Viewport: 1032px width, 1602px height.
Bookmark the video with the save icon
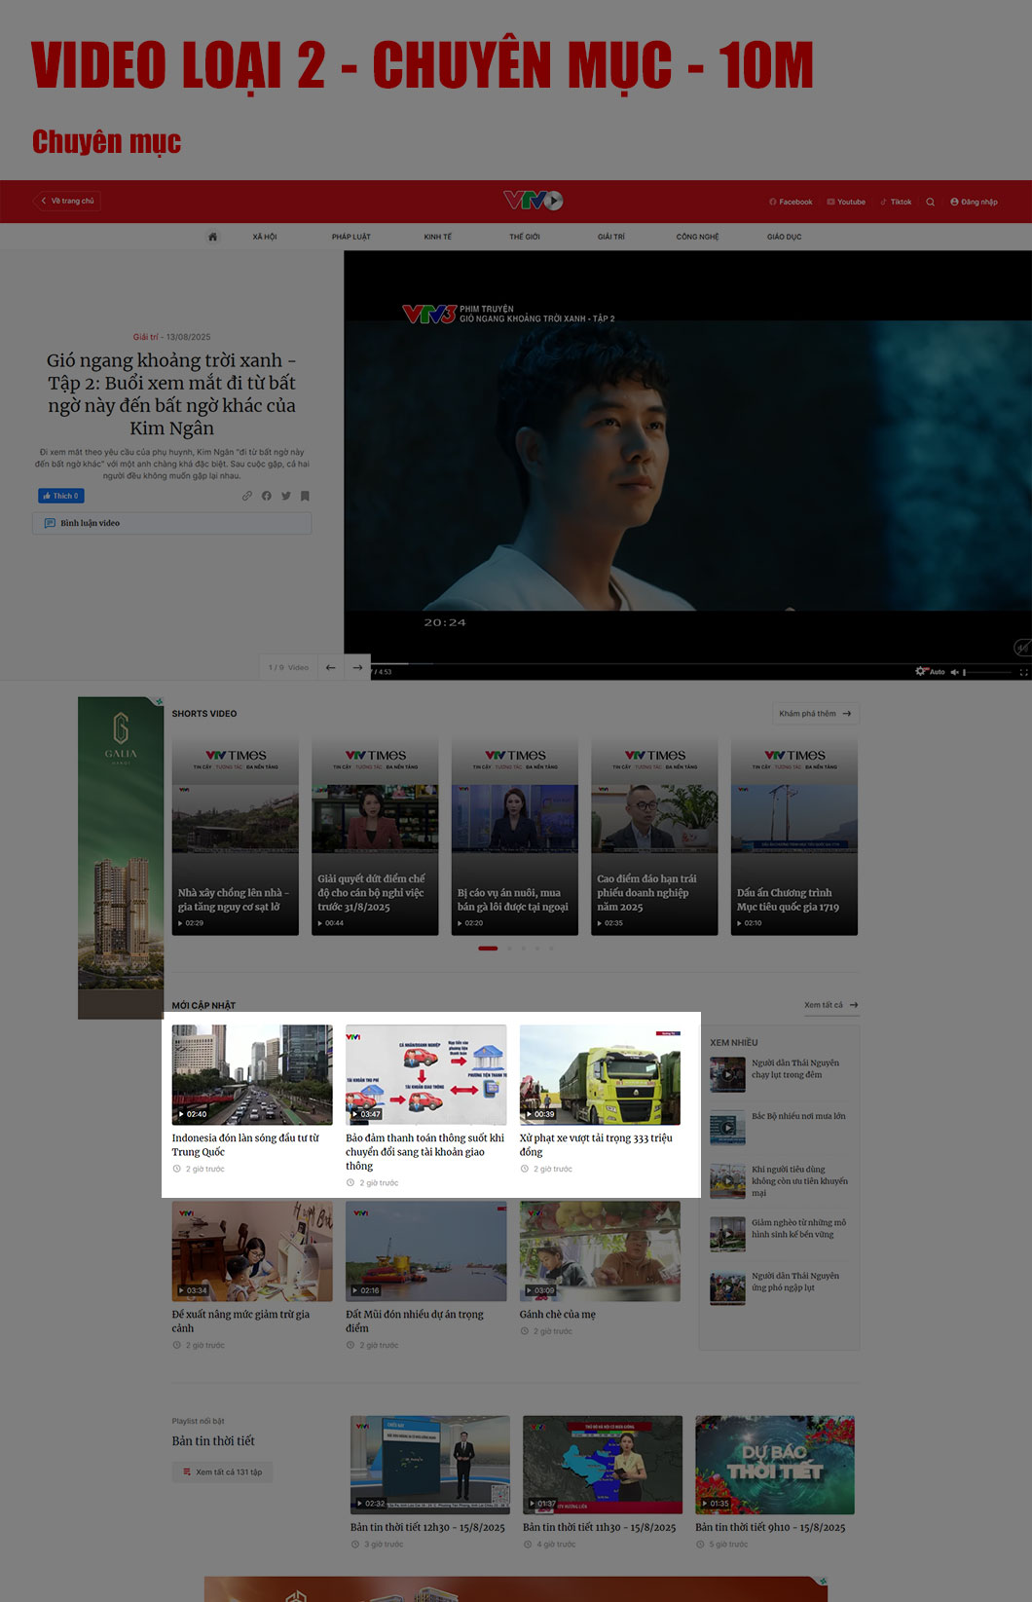pos(305,497)
